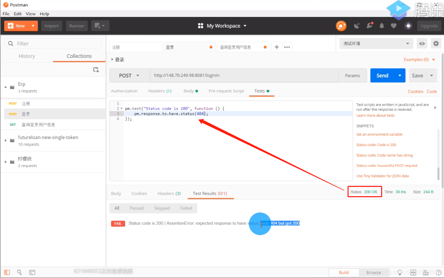The height and width of the screenshot is (278, 444).
Task: Open the Examples (0) dropdown
Action: 419,60
